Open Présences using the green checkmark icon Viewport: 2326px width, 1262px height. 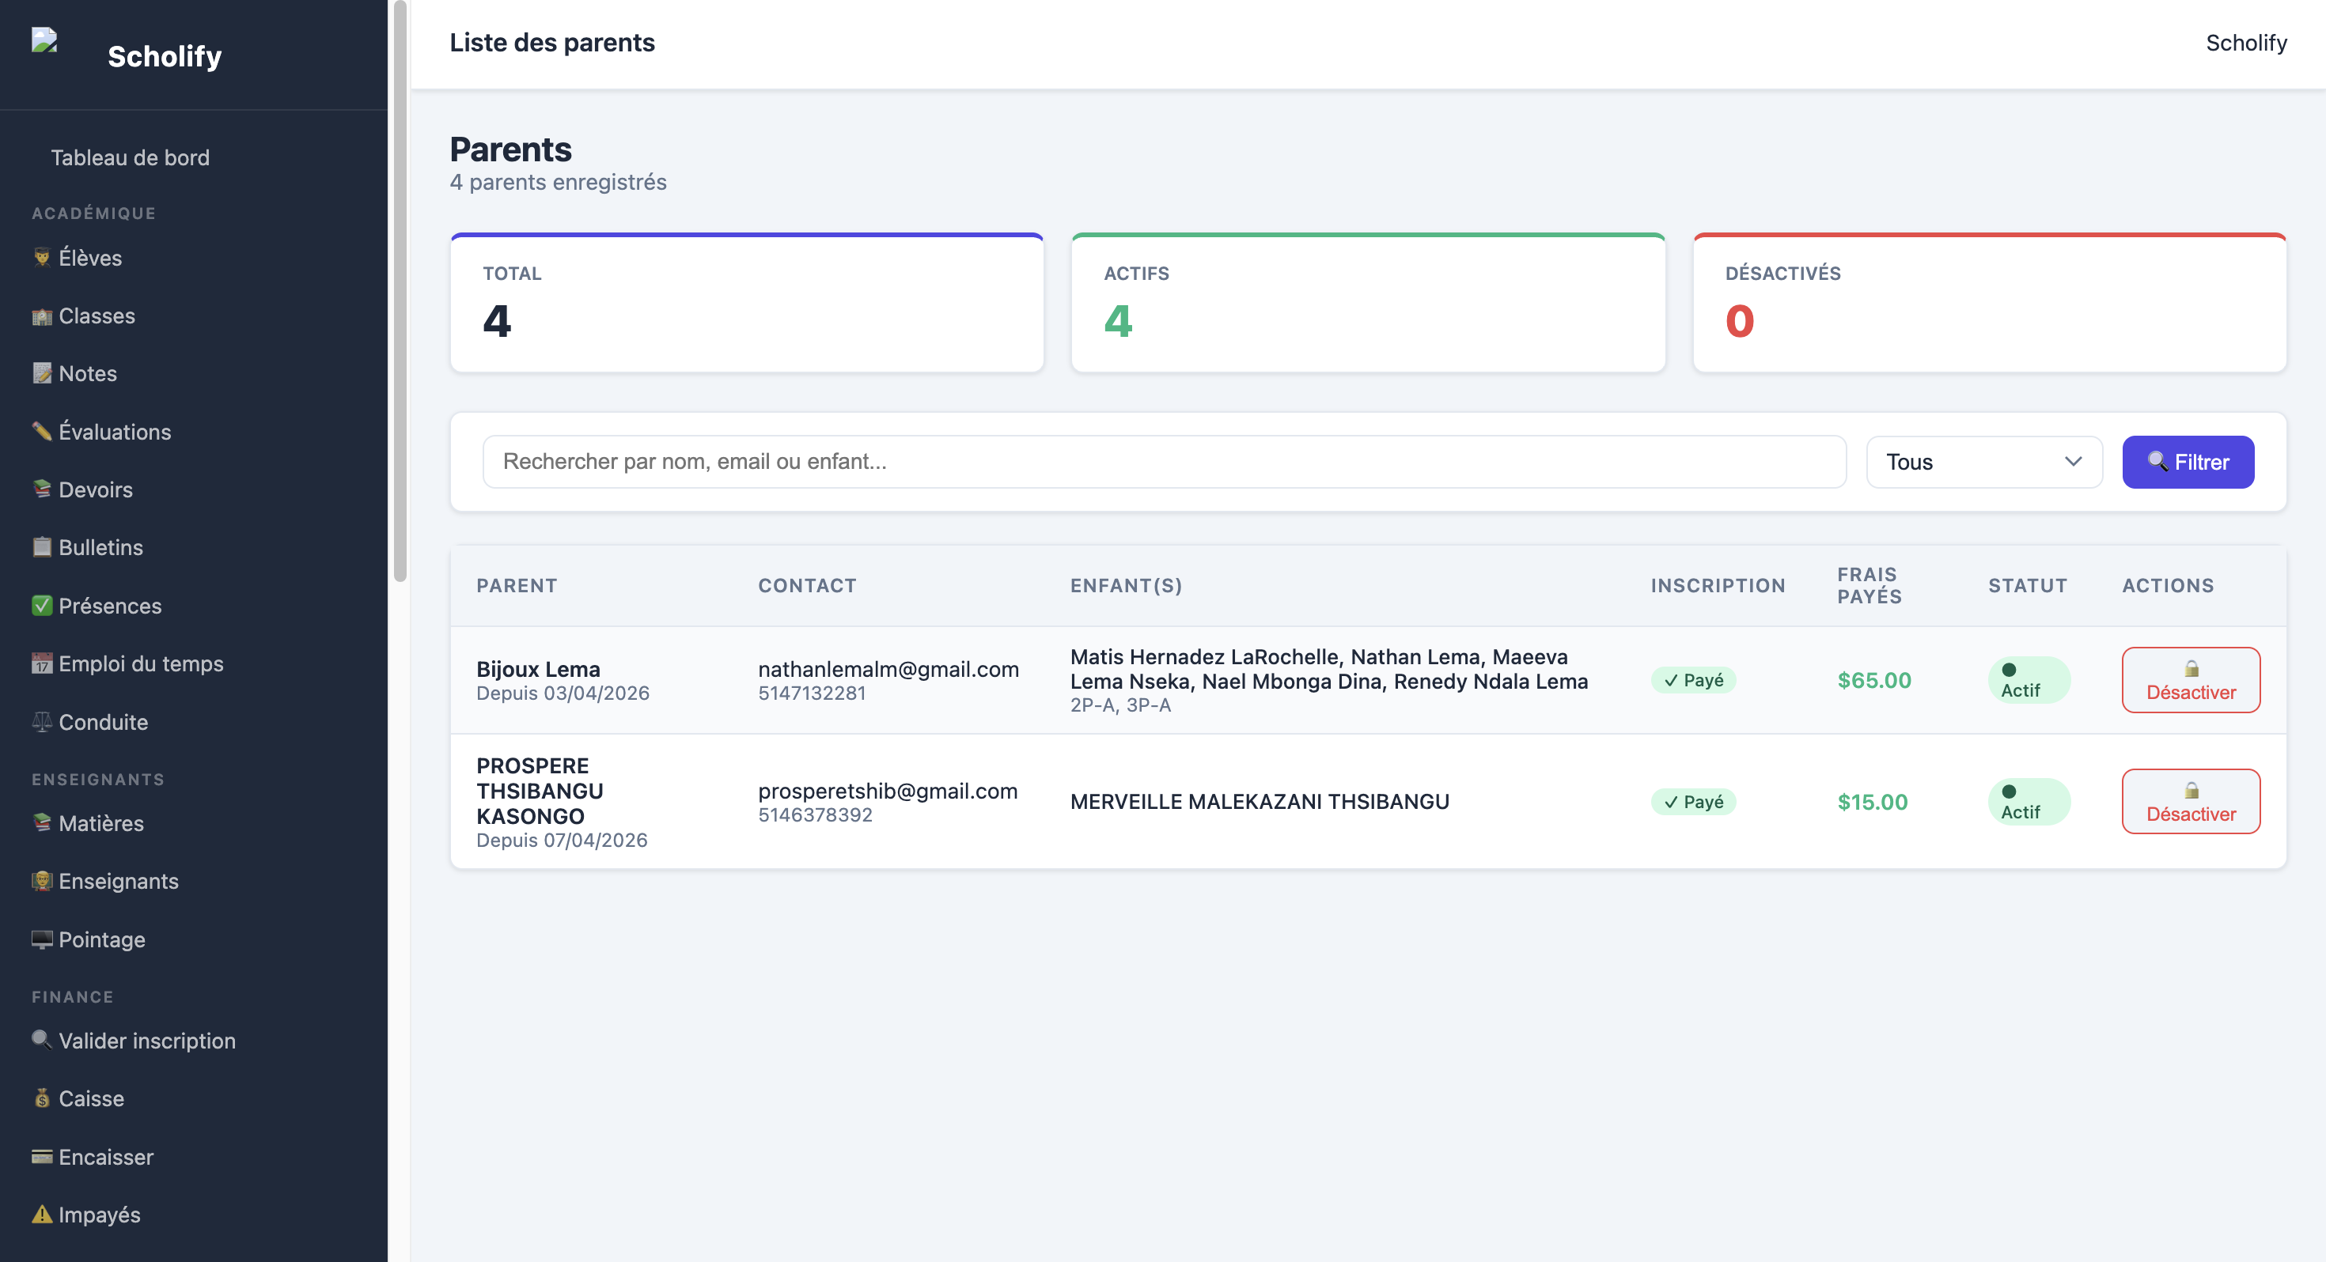pos(41,606)
